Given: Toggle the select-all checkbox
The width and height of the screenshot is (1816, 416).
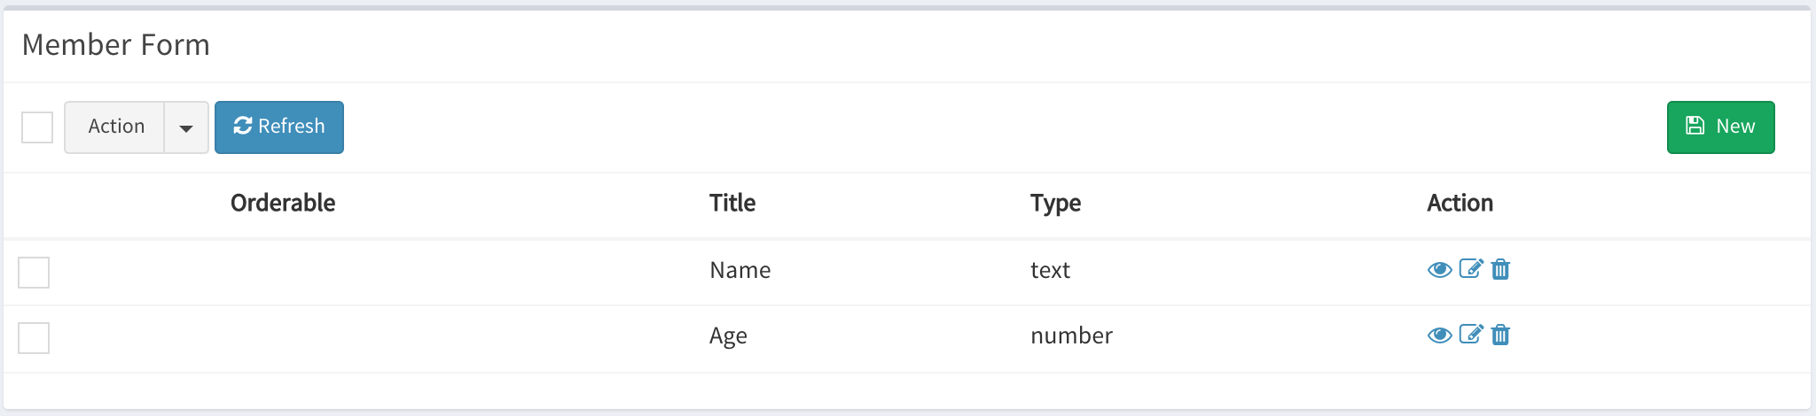Looking at the screenshot, I should pyautogui.click(x=37, y=127).
